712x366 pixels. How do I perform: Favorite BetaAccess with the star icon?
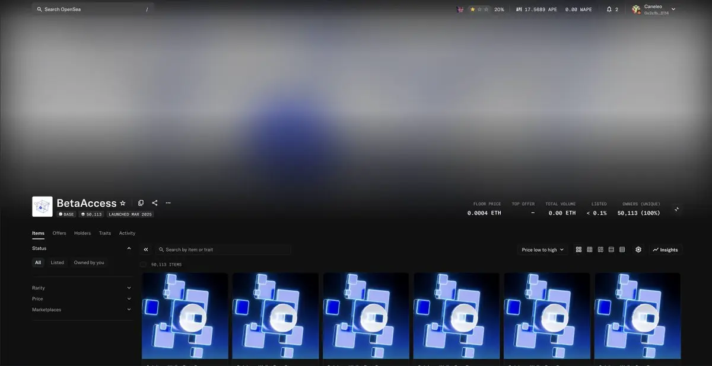123,203
